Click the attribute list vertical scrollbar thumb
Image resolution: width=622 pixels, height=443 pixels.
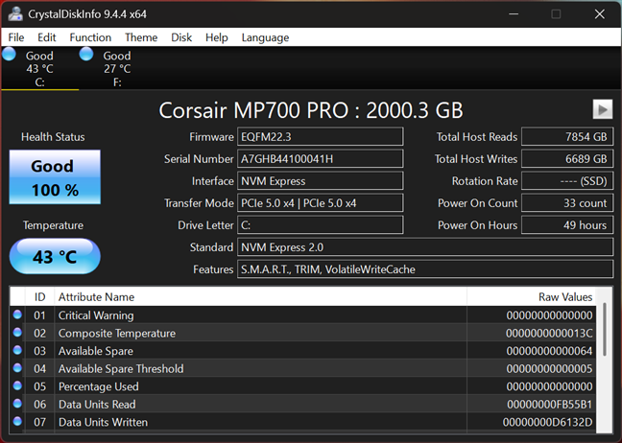click(605, 329)
